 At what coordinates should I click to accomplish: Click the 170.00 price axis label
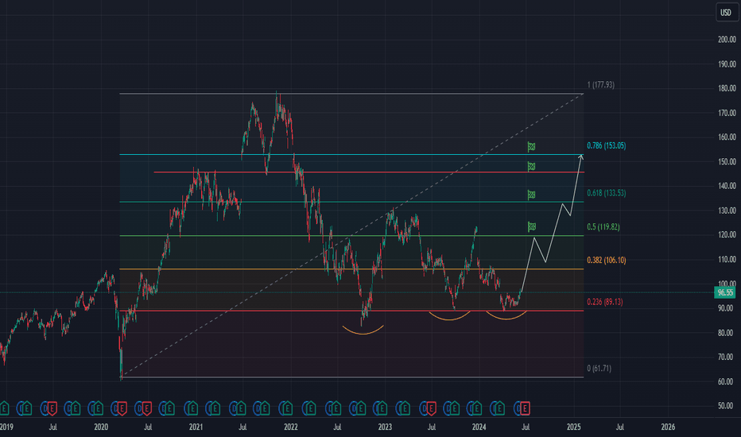coord(727,113)
